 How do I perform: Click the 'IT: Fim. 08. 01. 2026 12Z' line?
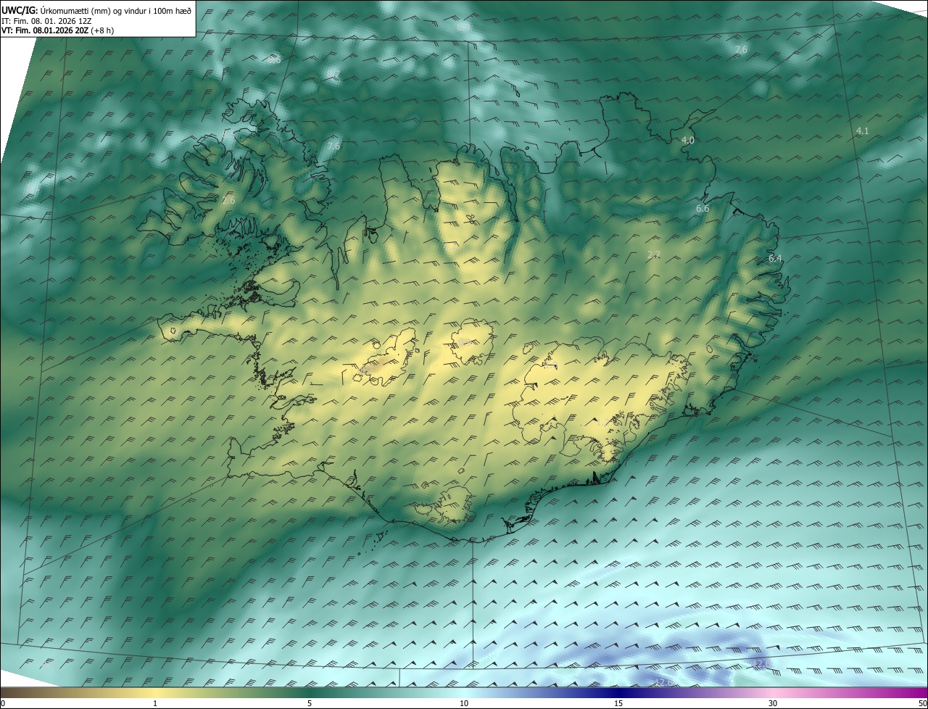(46, 21)
